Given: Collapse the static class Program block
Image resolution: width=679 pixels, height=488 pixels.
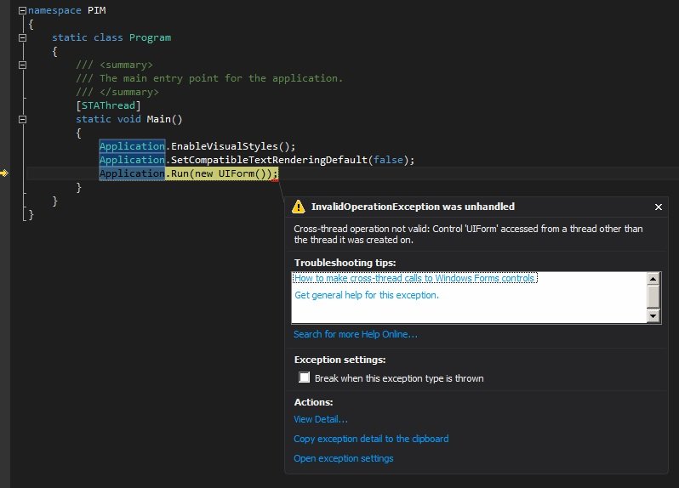Looking at the screenshot, I should (x=22, y=37).
